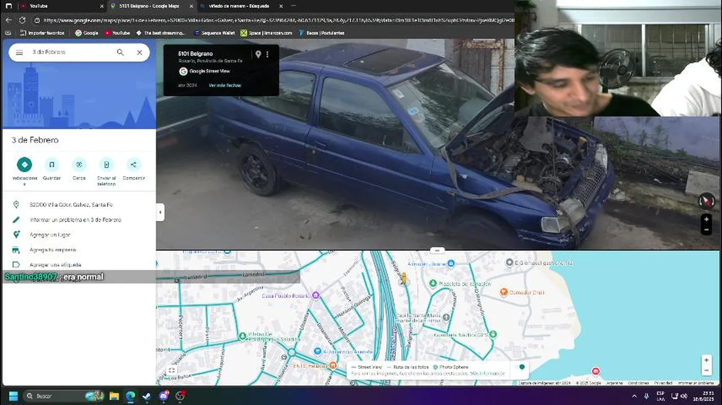Click 'Comedor Cheli' restaurant marker

504,292
